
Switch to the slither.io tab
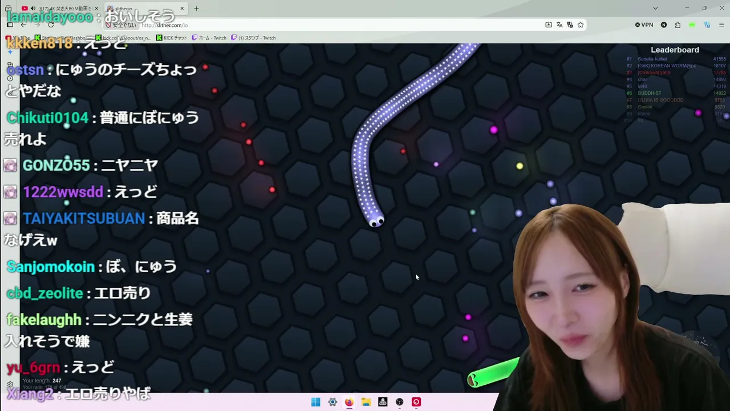click(147, 9)
